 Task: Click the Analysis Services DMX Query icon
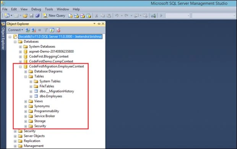[x=83, y=16]
